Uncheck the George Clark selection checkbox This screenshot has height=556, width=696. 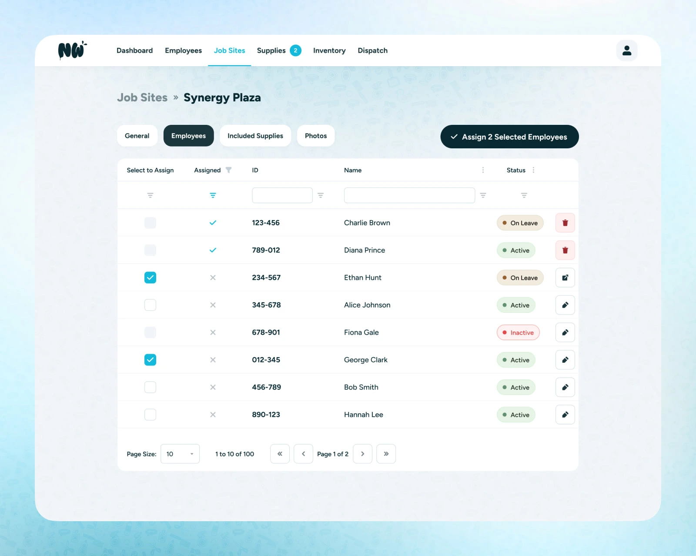150,360
